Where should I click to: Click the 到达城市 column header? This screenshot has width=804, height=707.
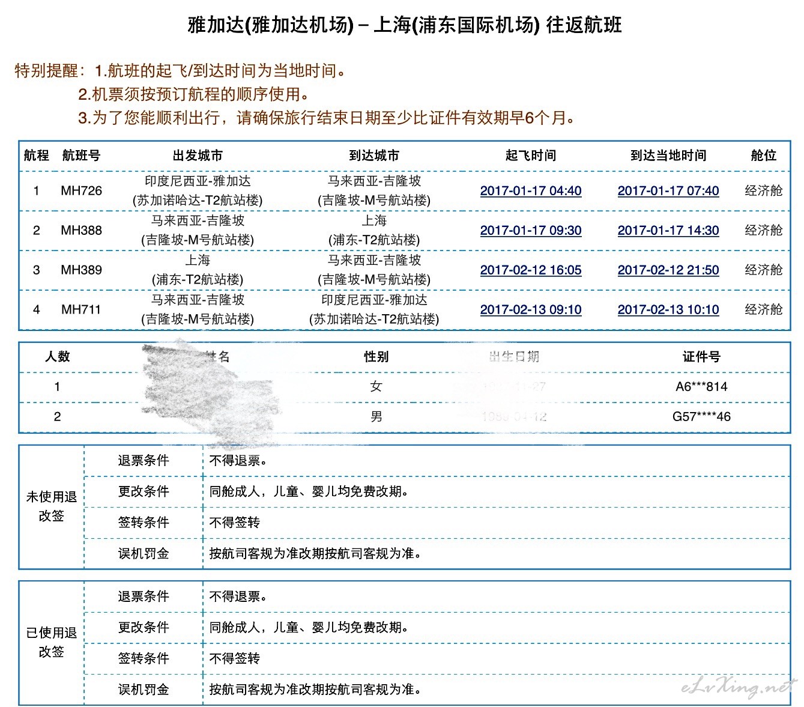(374, 156)
